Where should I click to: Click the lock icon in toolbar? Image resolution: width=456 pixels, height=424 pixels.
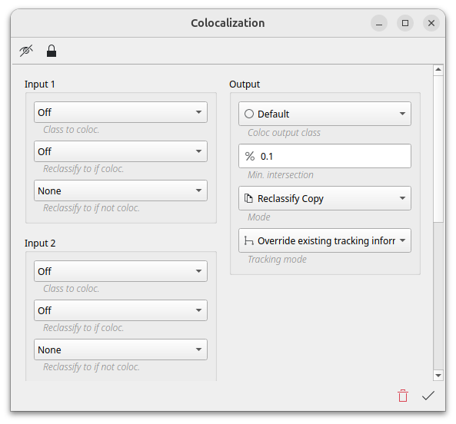(x=52, y=51)
